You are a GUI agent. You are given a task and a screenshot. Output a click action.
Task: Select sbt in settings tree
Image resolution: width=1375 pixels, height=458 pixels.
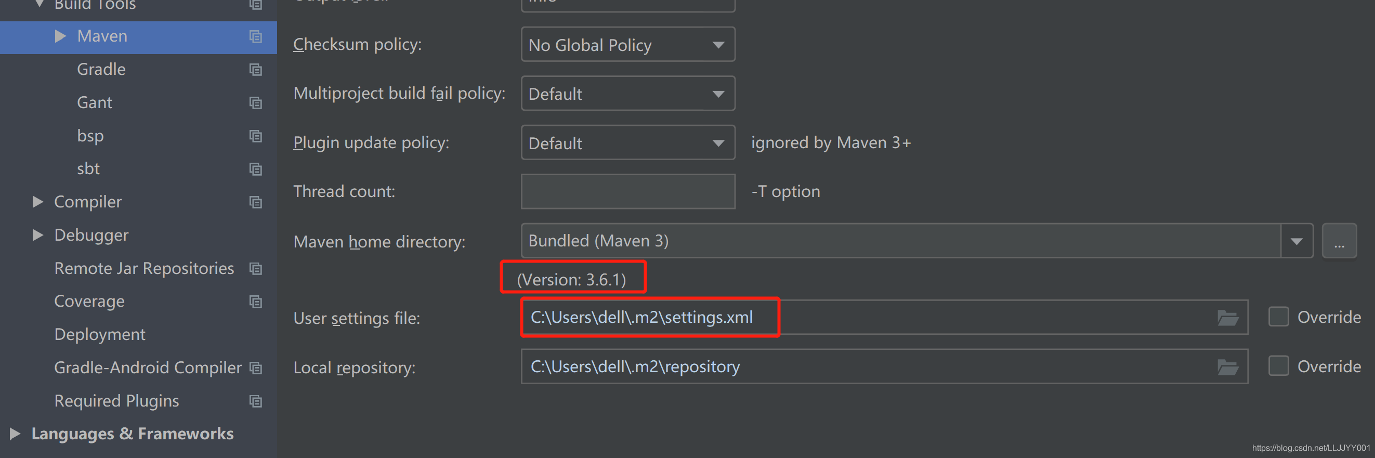point(88,168)
